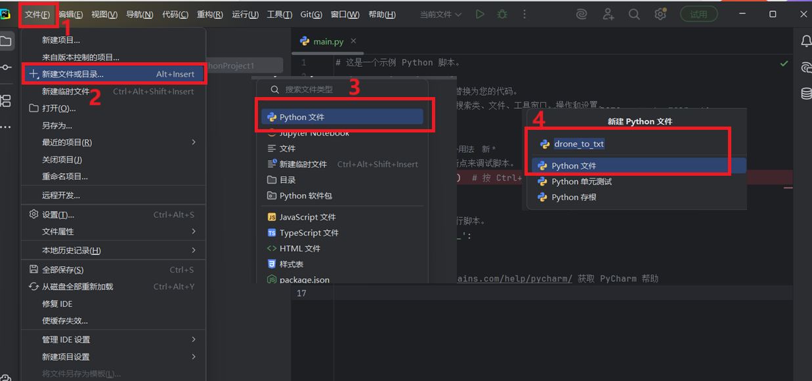The width and height of the screenshot is (812, 381).
Task: Open the AI chat tool window in the right sidebar
Action: (806, 67)
